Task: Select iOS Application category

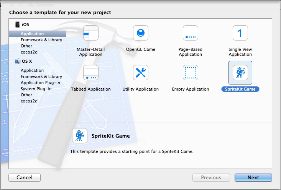Action: click(x=37, y=34)
